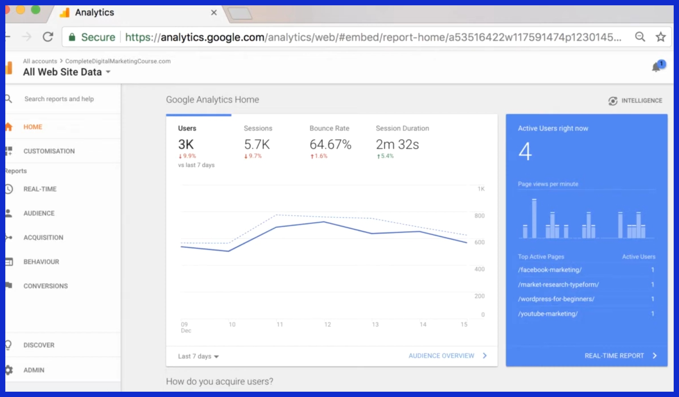Click the Home house icon in the sidebar
Screen dimensions: 679x397
point(9,127)
